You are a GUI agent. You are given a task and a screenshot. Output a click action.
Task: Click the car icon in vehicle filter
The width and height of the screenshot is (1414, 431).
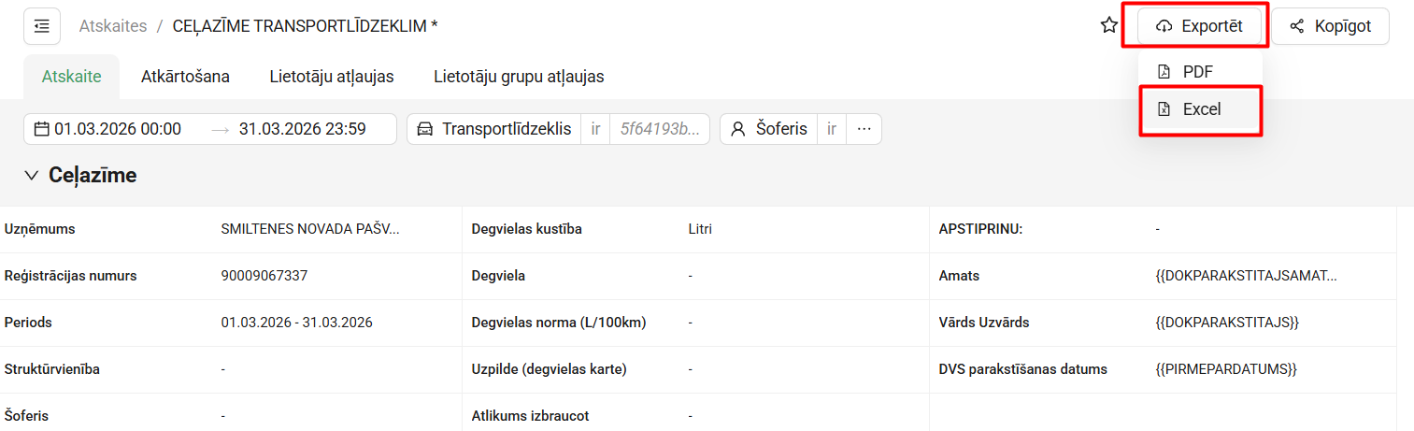click(425, 129)
